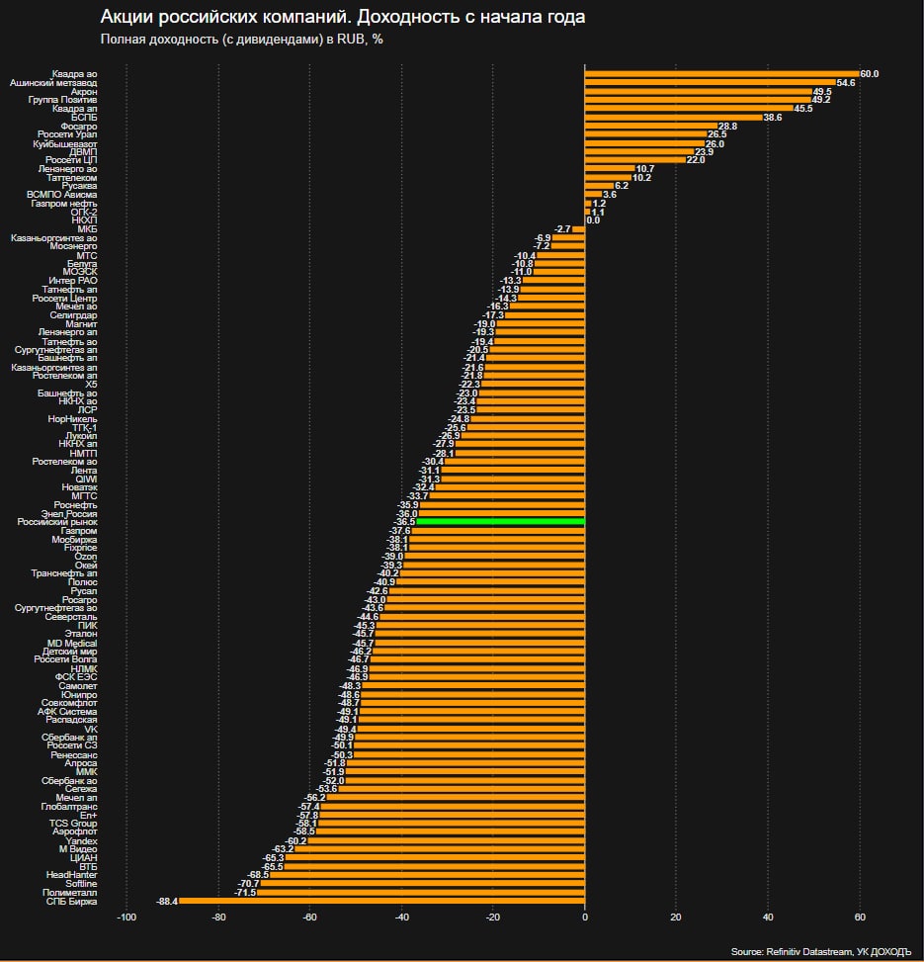Click the value label -36.5
This screenshot has height=962, width=924.
click(404, 522)
